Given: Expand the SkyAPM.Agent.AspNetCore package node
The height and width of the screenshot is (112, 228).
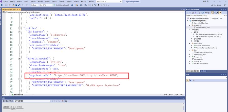Looking at the screenshot, I should 194,34.
